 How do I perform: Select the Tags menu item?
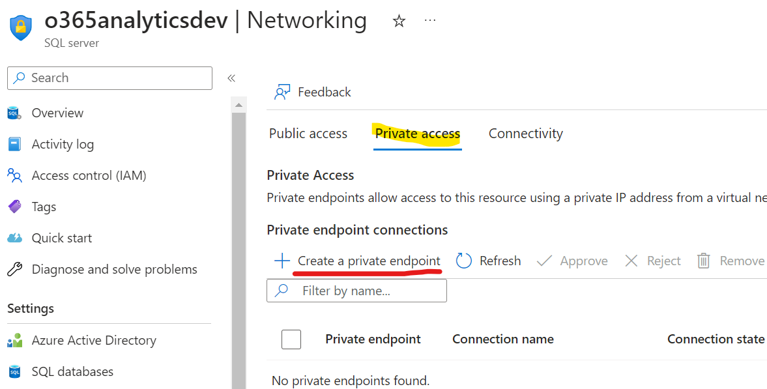point(44,207)
